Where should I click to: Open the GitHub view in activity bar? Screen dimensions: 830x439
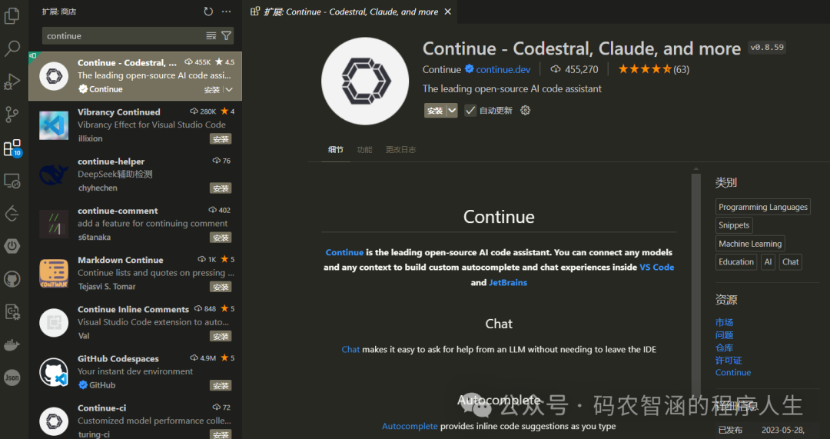[12, 279]
